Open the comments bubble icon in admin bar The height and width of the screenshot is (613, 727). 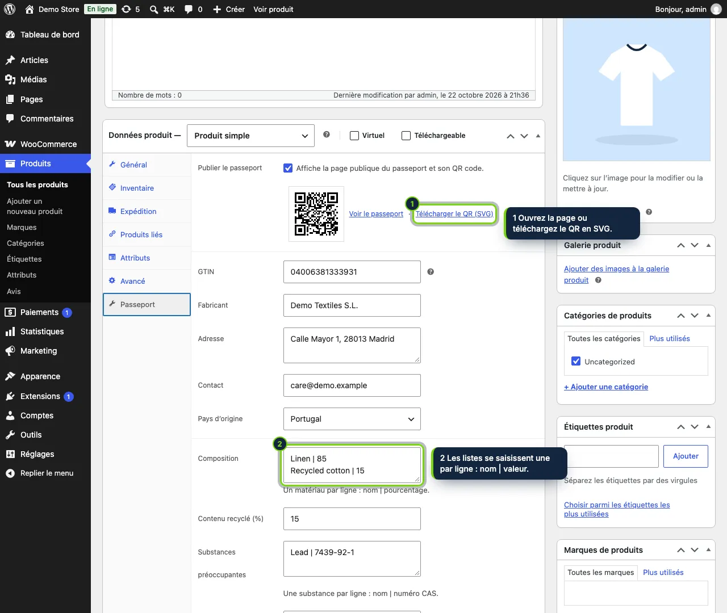tap(193, 9)
